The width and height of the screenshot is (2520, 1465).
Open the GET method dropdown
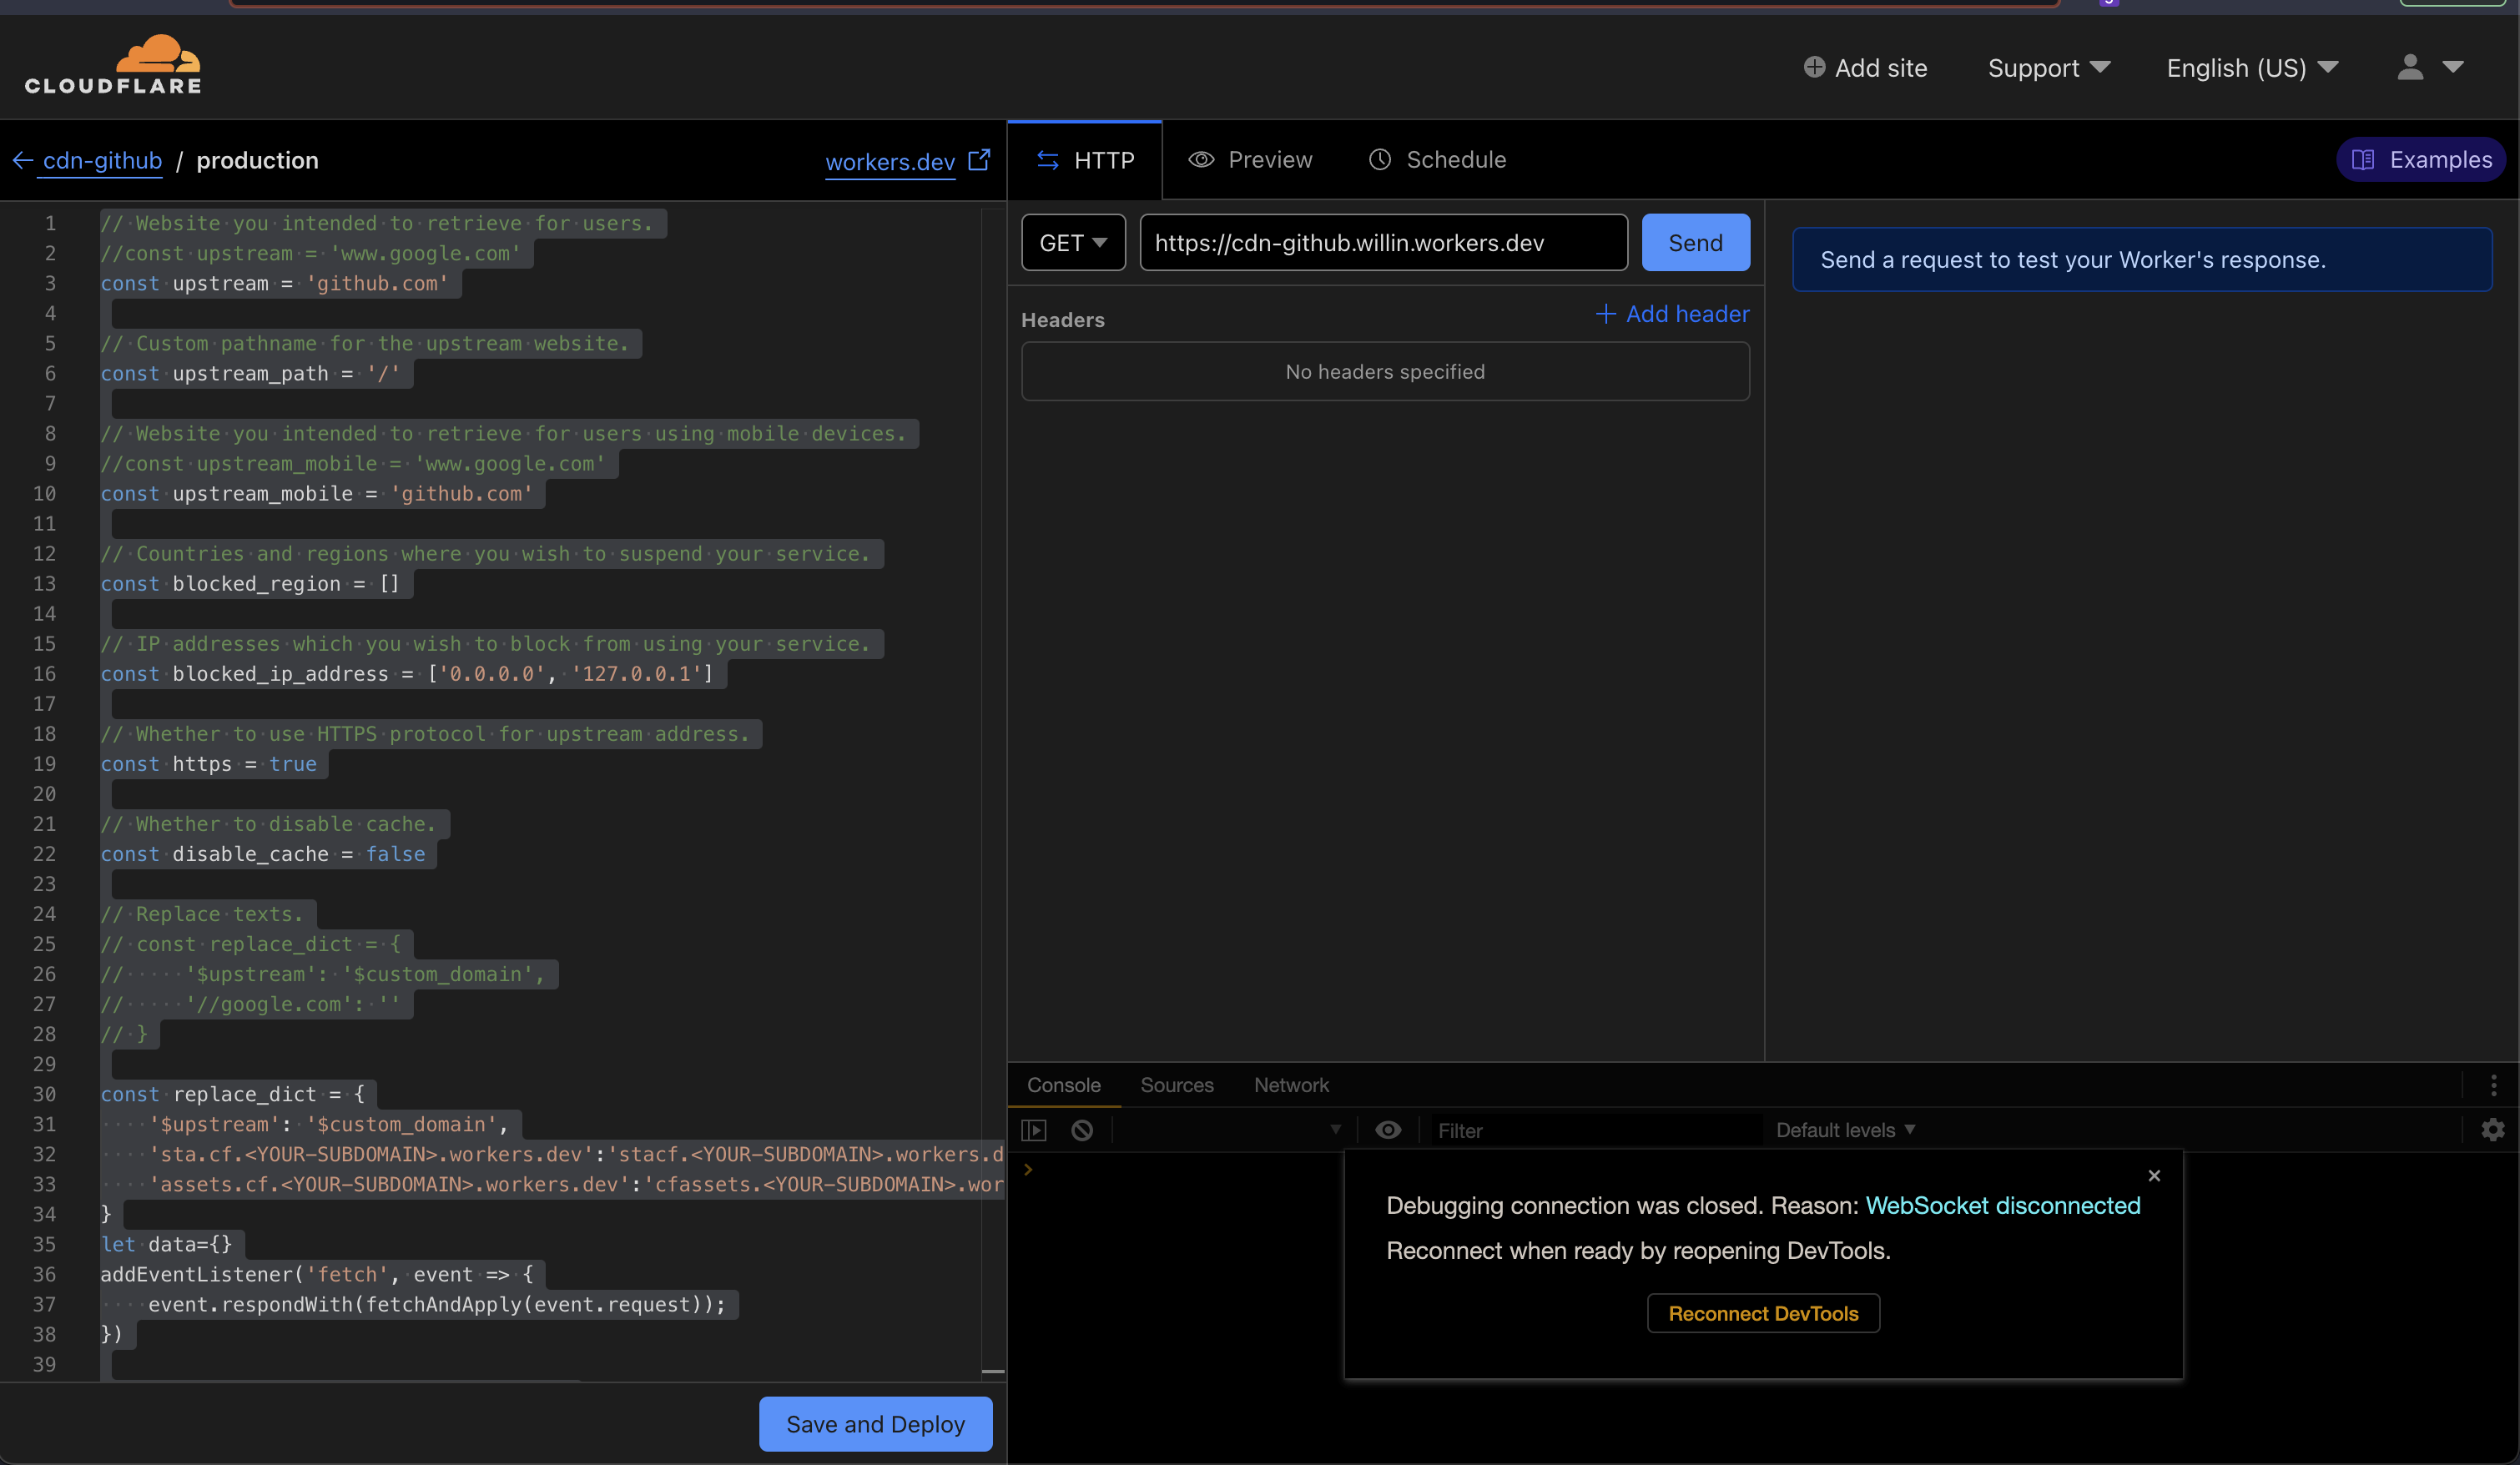click(x=1073, y=242)
